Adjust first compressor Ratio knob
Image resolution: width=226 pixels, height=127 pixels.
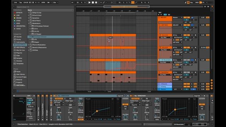point(81,101)
